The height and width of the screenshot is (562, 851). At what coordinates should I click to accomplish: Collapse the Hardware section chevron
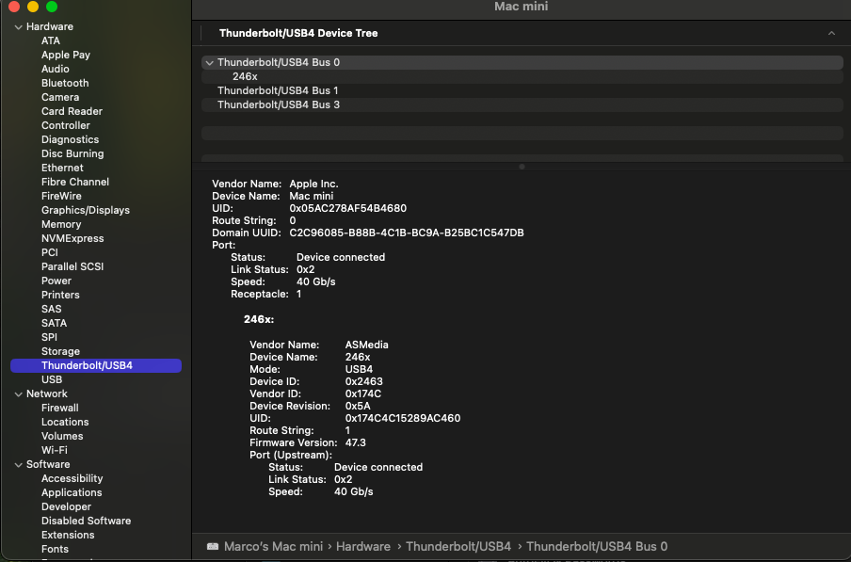pos(19,26)
